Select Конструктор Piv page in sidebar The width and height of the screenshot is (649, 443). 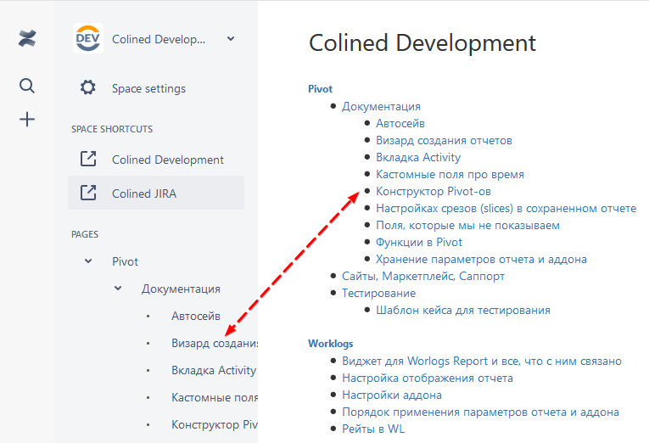tap(215, 425)
